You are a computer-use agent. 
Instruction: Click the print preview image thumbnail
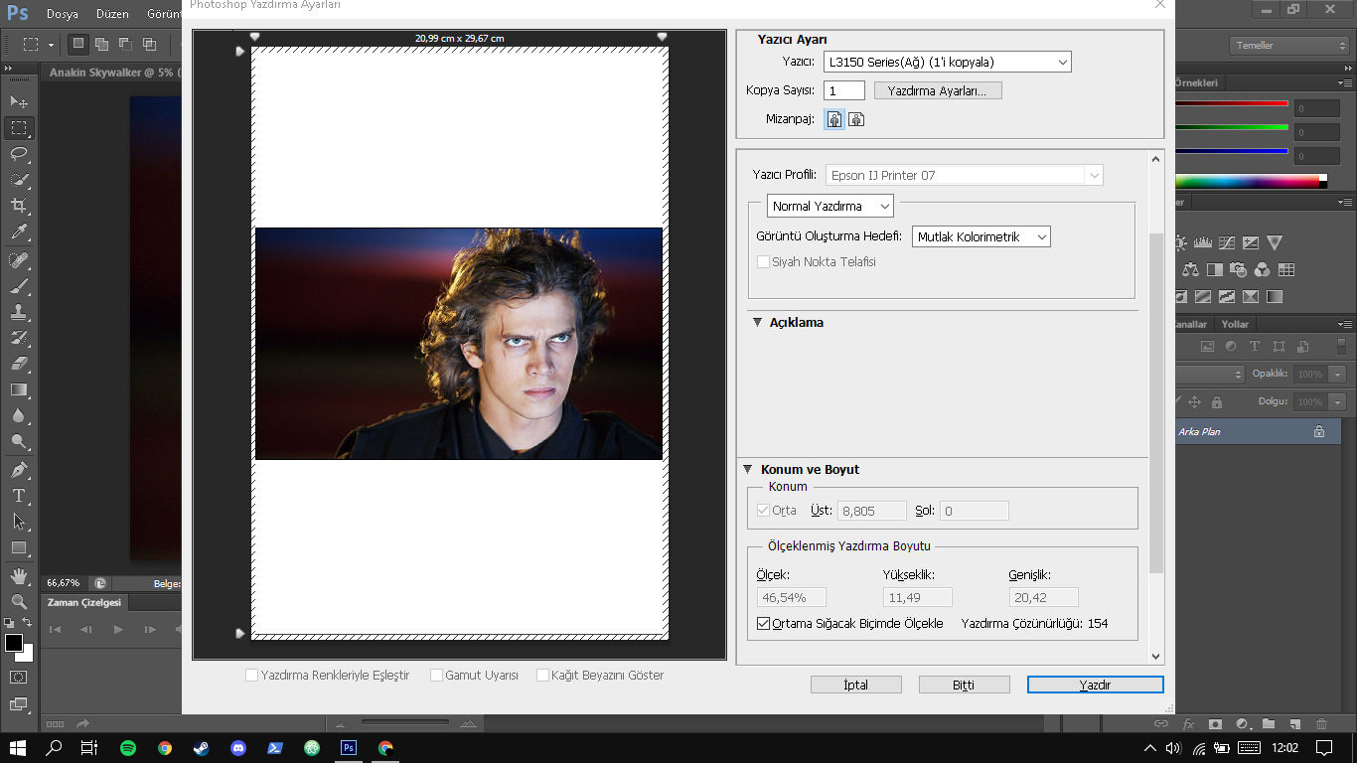point(459,344)
